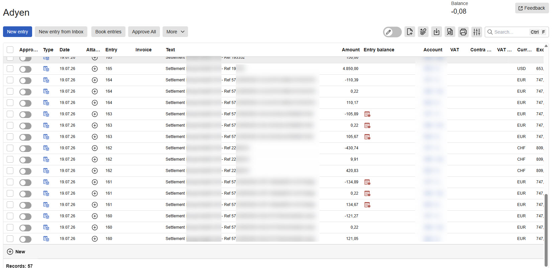Click the VAT column header
This screenshot has width=554, height=268.
(455, 50)
